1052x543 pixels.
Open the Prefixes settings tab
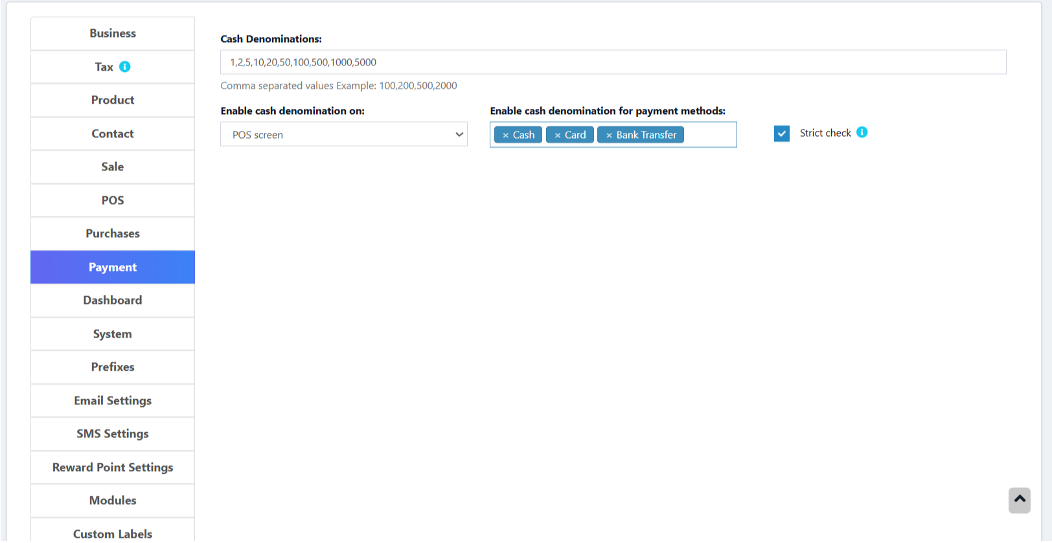(113, 367)
